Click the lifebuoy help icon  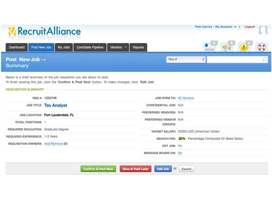point(262,47)
